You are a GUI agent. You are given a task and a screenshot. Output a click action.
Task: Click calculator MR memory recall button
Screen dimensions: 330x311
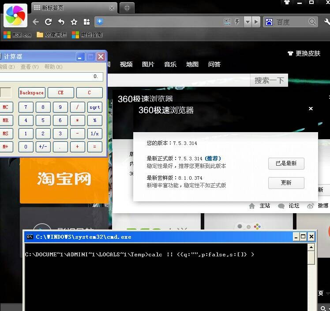click(6, 120)
